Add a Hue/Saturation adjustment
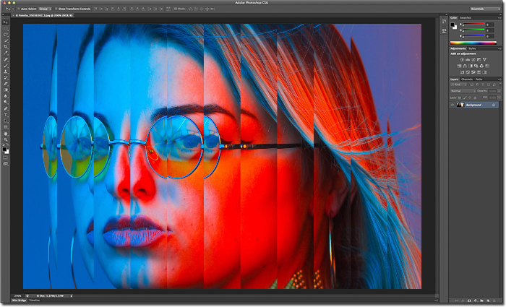The height and width of the screenshot is (307, 506). pyautogui.click(x=459, y=66)
